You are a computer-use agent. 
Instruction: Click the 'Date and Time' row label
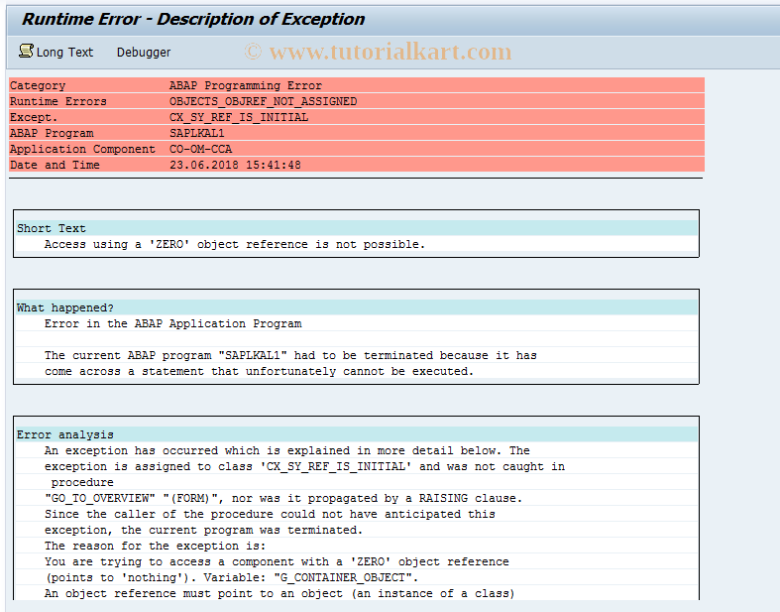point(55,166)
